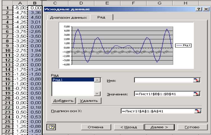
Task: Click the help assistant icon bottom-left
Action: 52,127
